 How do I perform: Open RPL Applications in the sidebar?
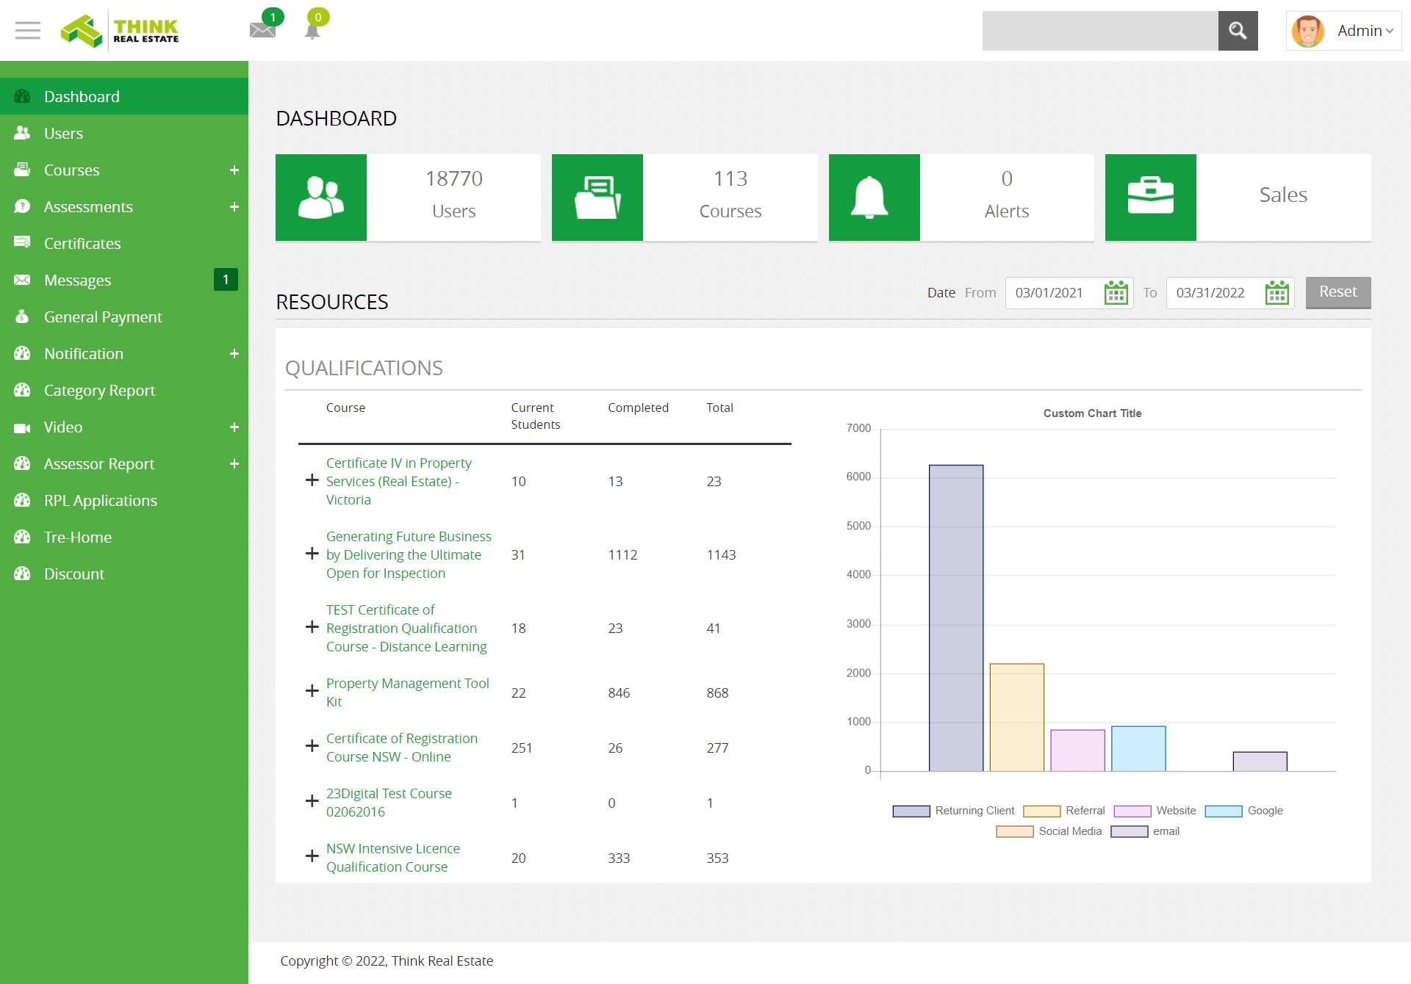pyautogui.click(x=124, y=500)
